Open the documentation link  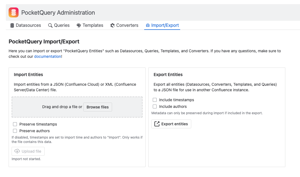[48, 56]
